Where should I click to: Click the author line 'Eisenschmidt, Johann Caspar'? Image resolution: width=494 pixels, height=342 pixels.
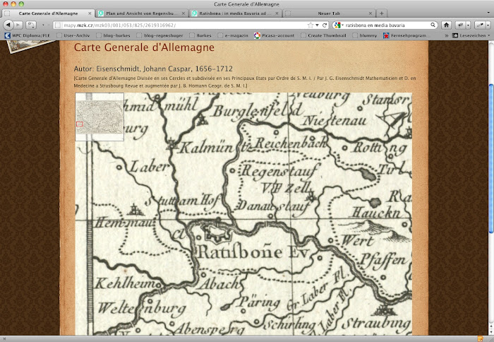pyautogui.click(x=153, y=69)
